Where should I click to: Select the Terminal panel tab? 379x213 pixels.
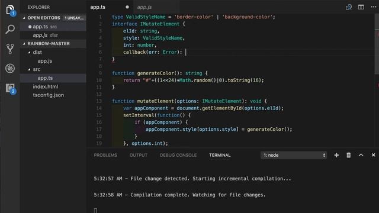point(220,155)
